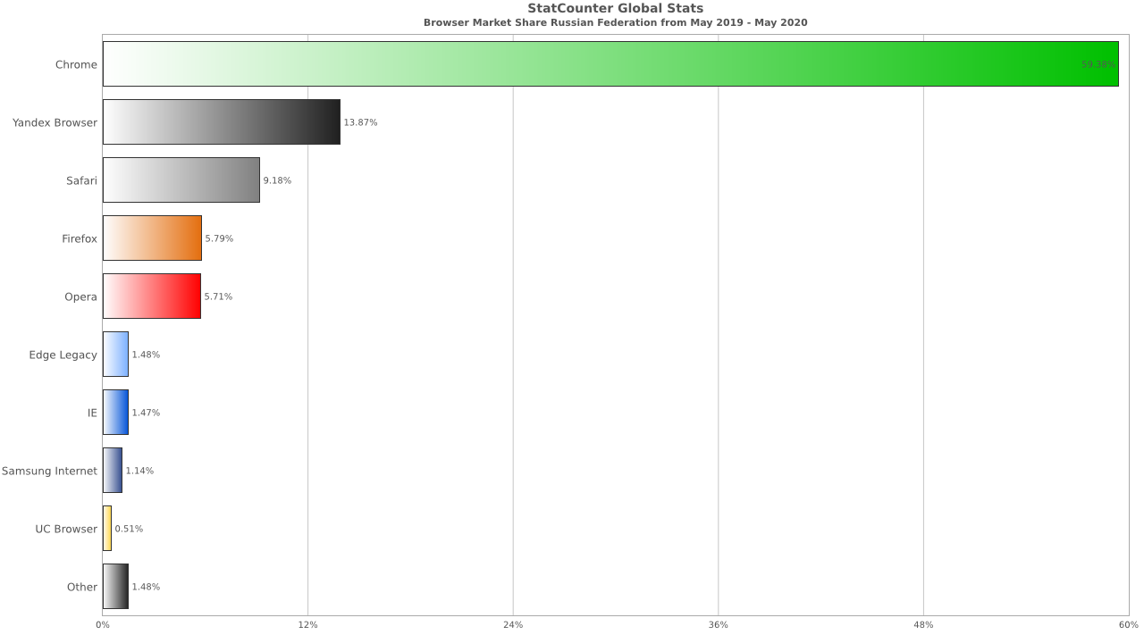The height and width of the screenshot is (643, 1144).
Task: Click the light blue Edge Legacy bar
Action: coord(115,355)
